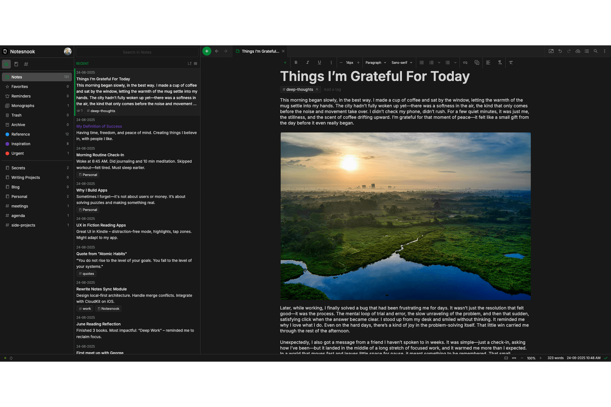Clear formatting using the toolbar icon
The image size is (611, 407).
pyautogui.click(x=511, y=63)
